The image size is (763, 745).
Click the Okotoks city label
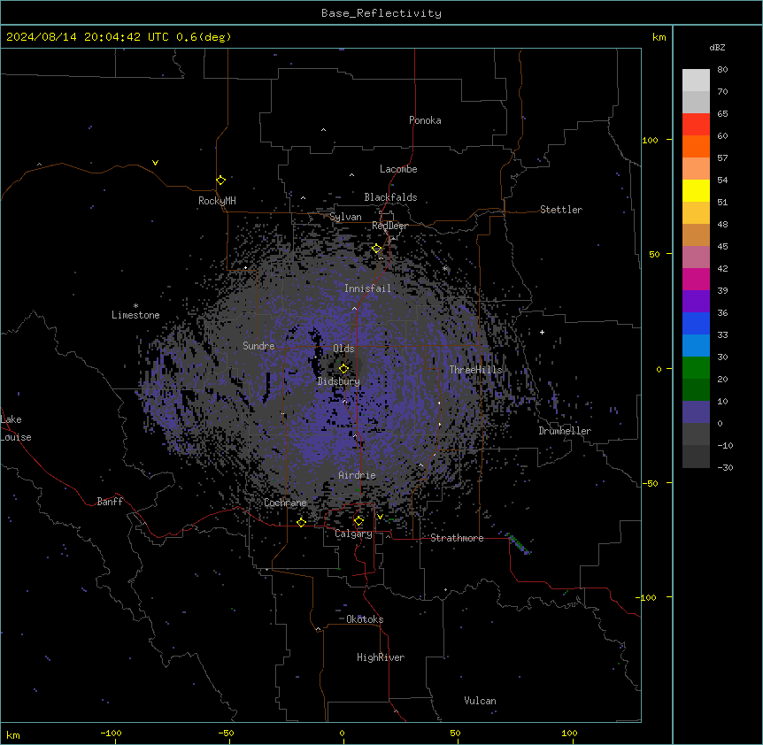(x=365, y=619)
